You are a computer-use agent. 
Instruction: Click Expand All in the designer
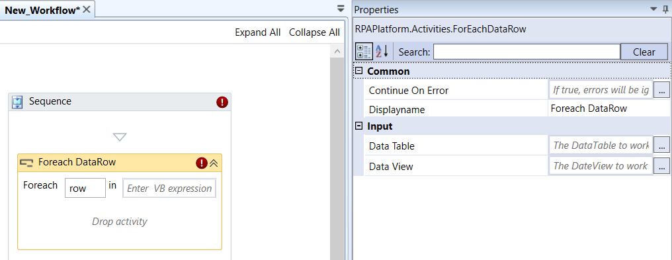coord(257,32)
